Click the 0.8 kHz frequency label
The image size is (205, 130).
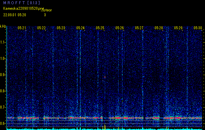coord(3,91)
